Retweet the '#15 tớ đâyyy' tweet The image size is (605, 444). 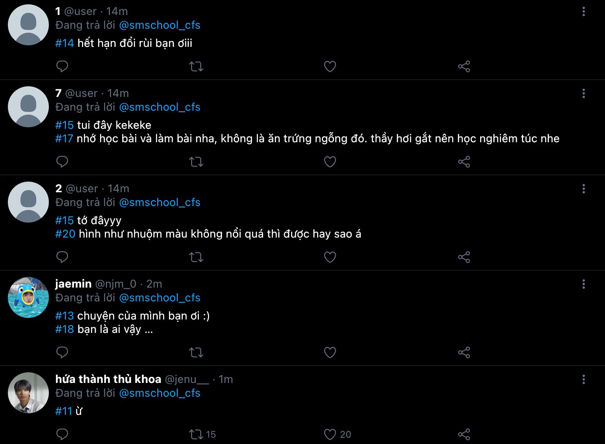pos(196,257)
